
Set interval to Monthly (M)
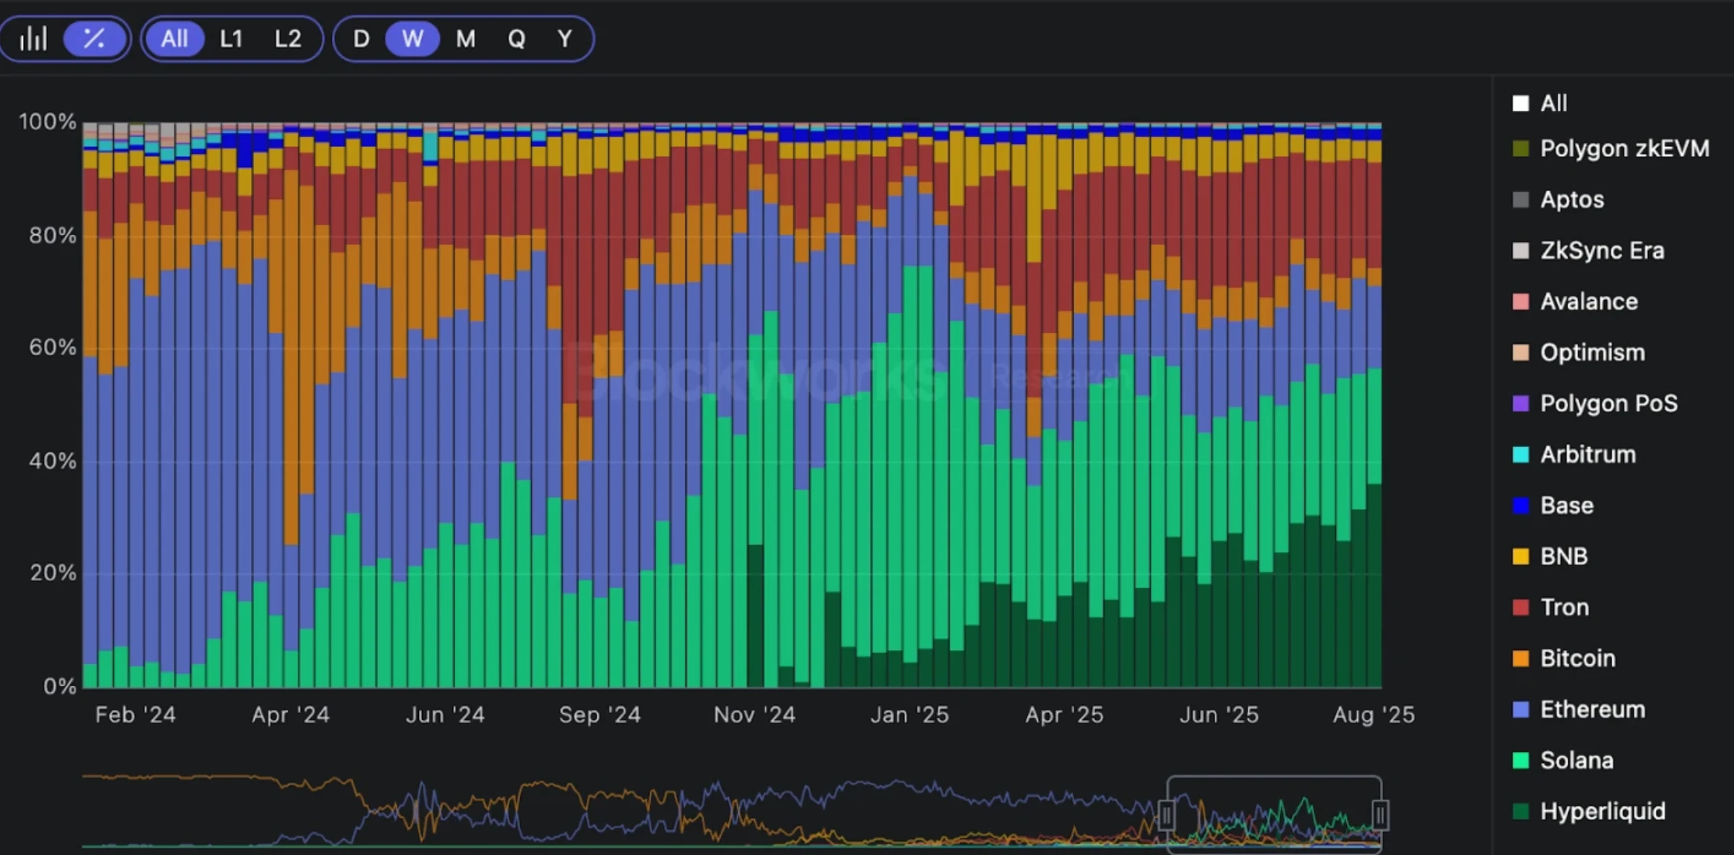(465, 39)
